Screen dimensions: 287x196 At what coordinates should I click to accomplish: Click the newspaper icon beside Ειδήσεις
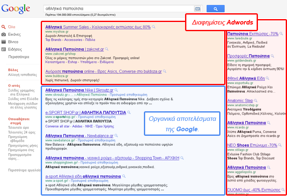click(3, 49)
